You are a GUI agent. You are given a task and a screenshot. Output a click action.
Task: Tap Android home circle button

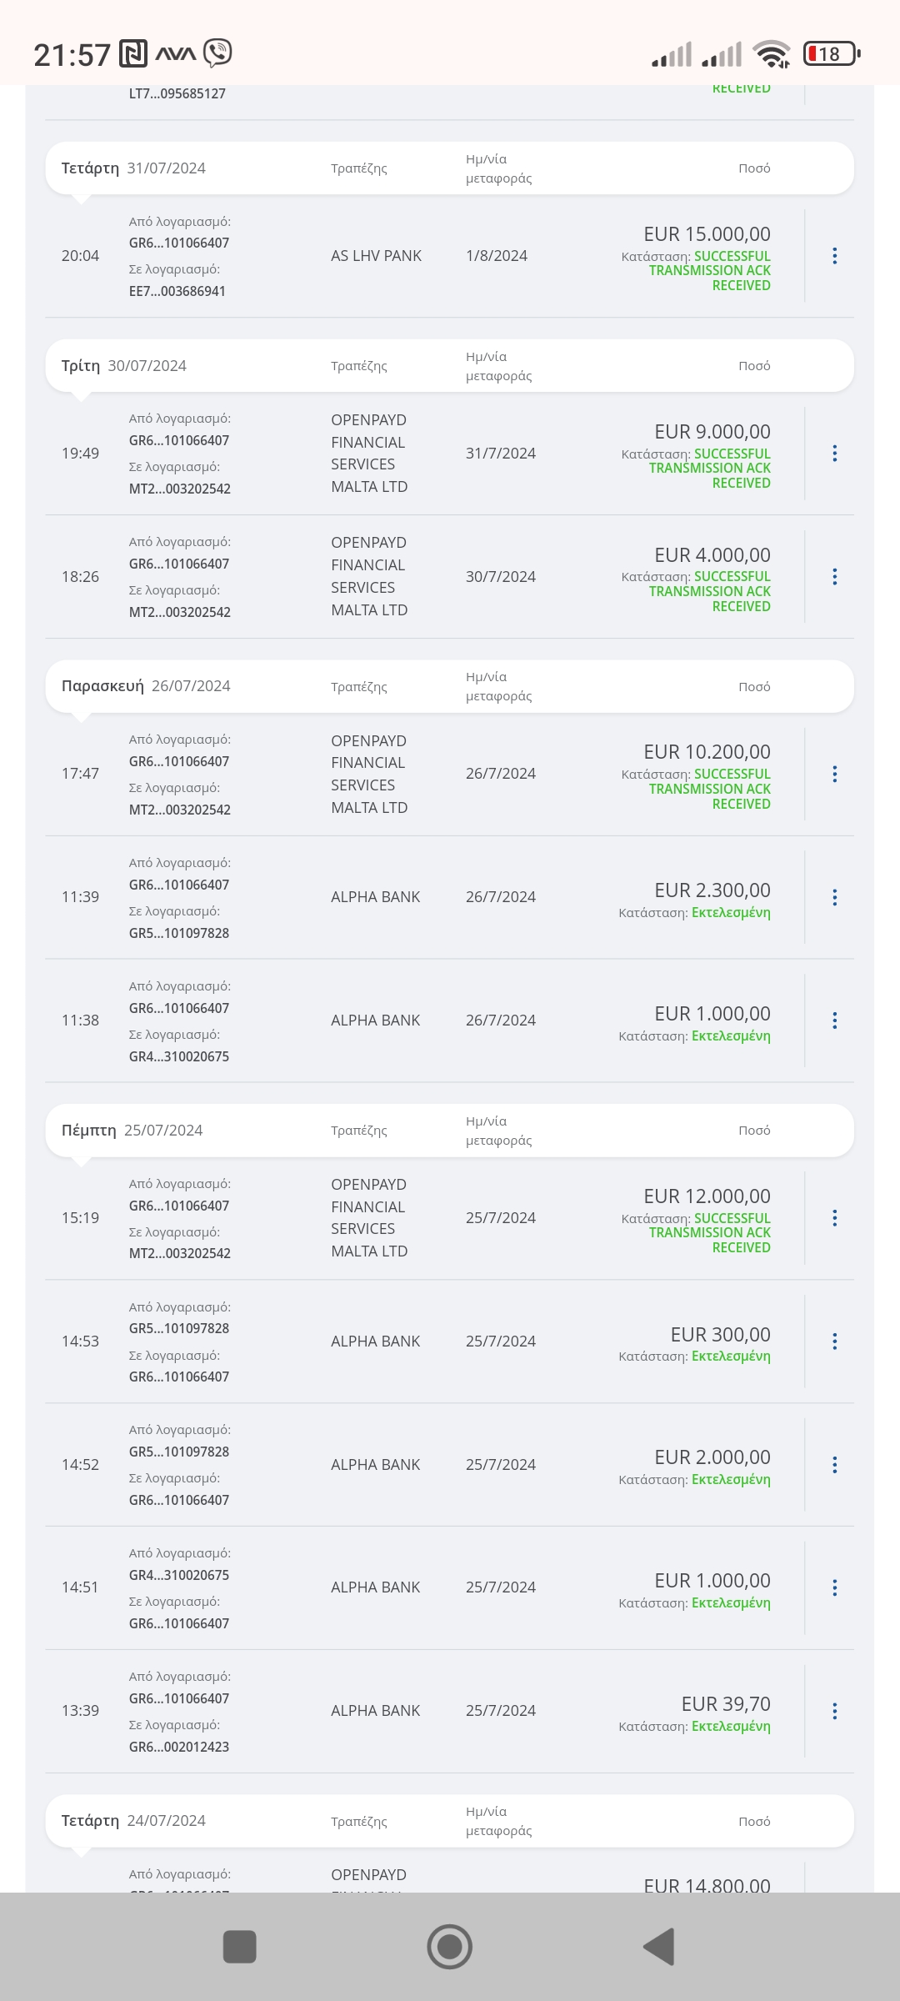(450, 1947)
